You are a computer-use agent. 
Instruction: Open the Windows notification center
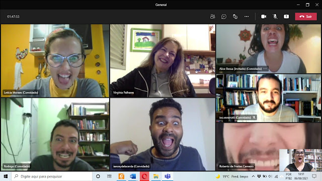(314, 176)
